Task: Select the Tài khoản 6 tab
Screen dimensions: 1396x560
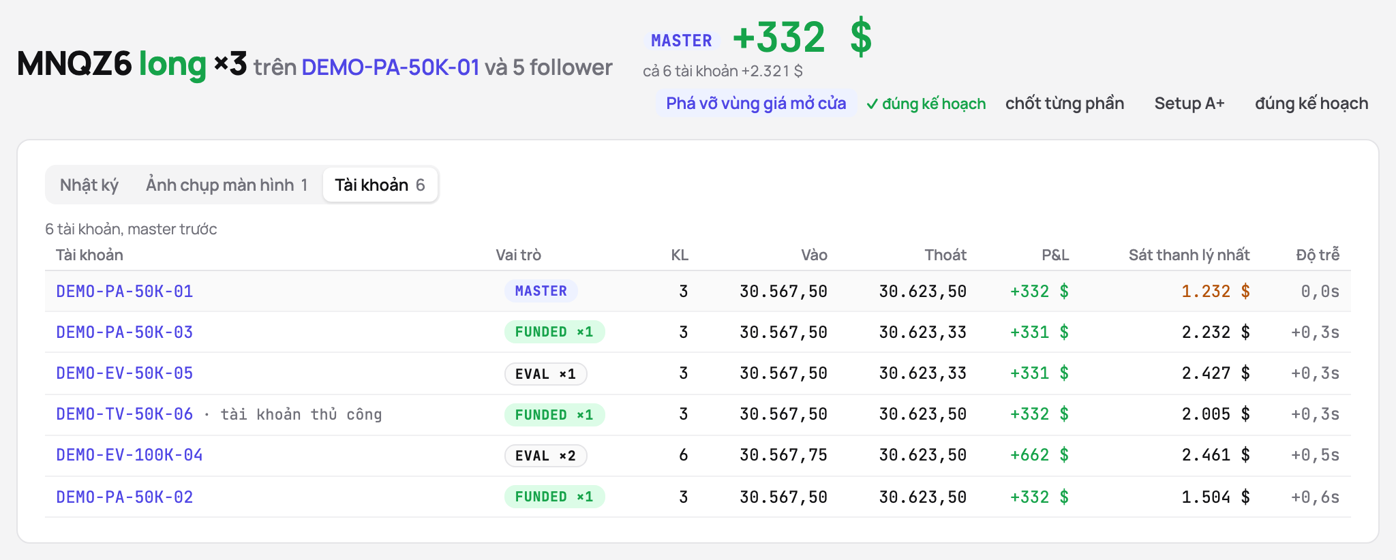Action: (380, 185)
